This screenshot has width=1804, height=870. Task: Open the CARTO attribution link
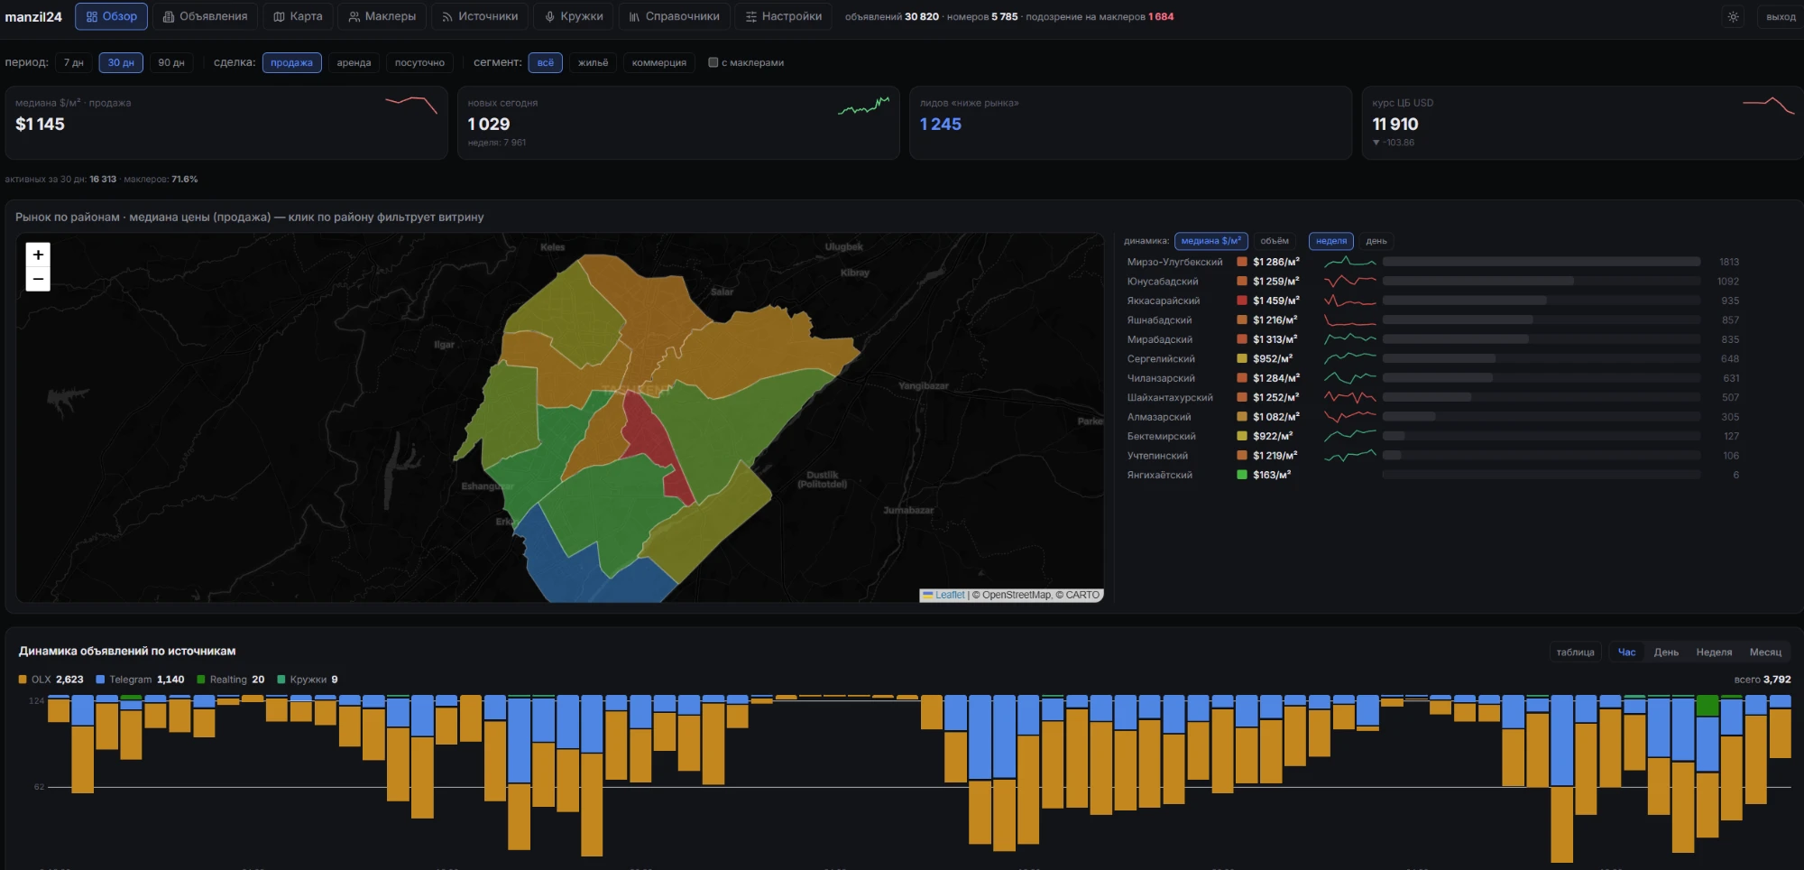tap(1082, 595)
